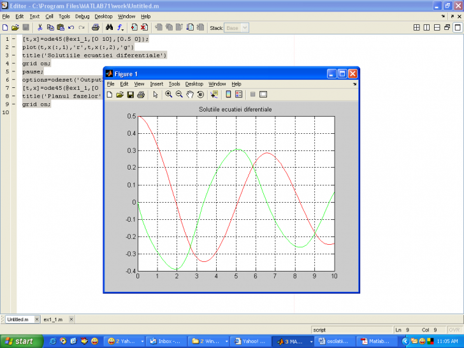
Task: Open file icon in Editor toolbar
Action: coord(15,28)
